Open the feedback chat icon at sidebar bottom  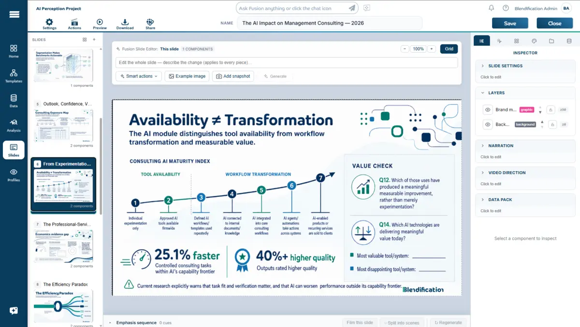tap(14, 311)
